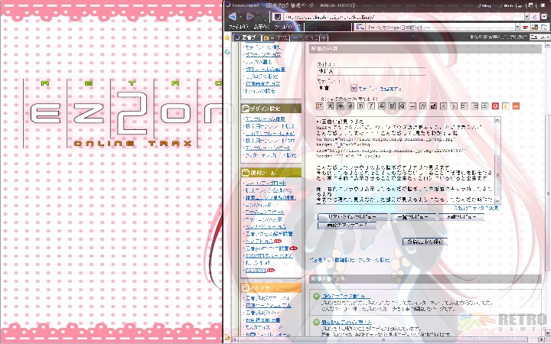Screen dimensions: 551x344
Task: Click the yellow note editor icon
Action: pos(506,105)
